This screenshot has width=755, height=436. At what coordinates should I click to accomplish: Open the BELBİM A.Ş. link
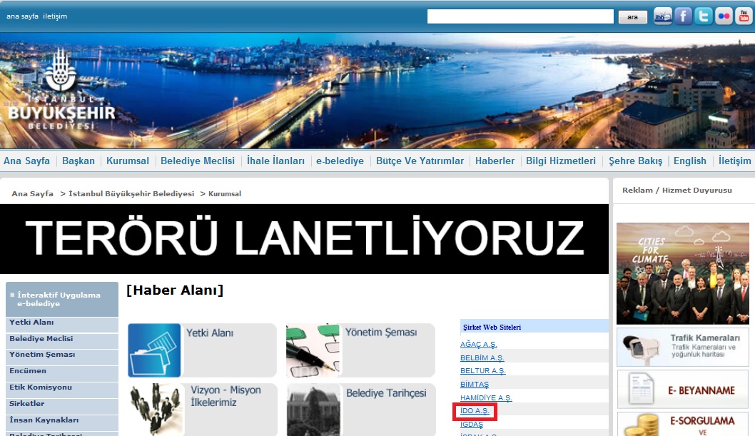(482, 358)
